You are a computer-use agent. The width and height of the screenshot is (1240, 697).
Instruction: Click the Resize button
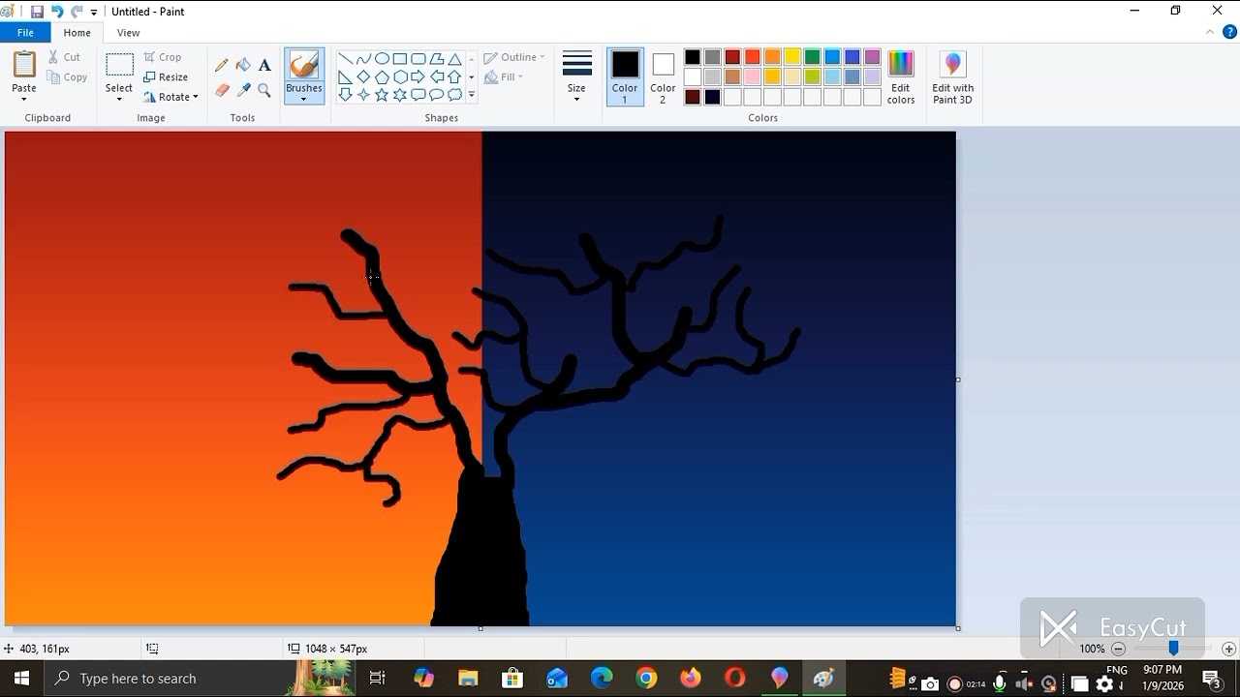[166, 77]
